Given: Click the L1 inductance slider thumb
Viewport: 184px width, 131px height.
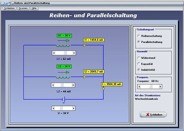Looking at the screenshot, I should pyautogui.click(x=66, y=53).
